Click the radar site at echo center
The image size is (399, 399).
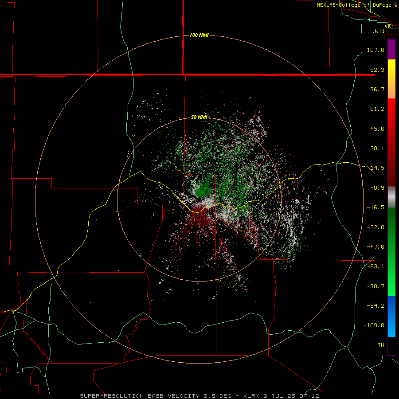coord(199,199)
